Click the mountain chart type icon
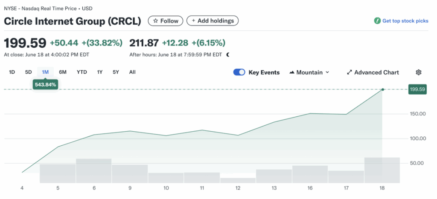The width and height of the screenshot is (437, 199). click(x=292, y=72)
